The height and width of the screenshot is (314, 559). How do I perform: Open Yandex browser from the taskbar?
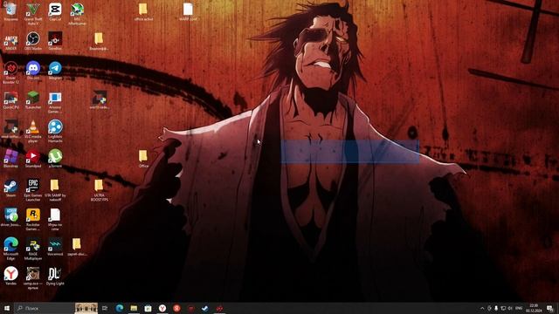[162, 308]
